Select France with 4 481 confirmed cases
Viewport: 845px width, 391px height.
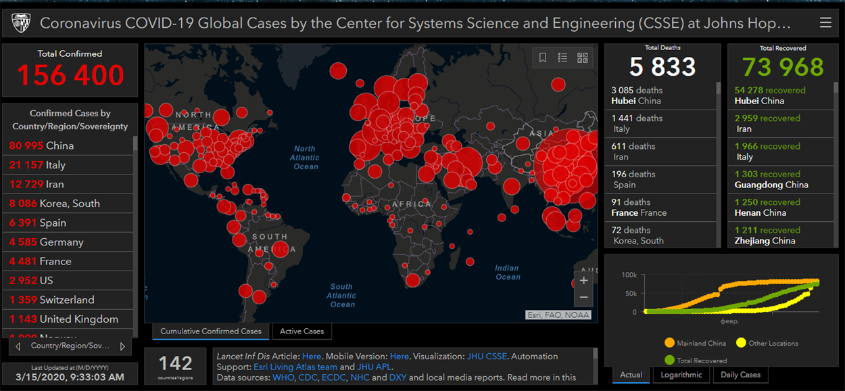point(68,261)
